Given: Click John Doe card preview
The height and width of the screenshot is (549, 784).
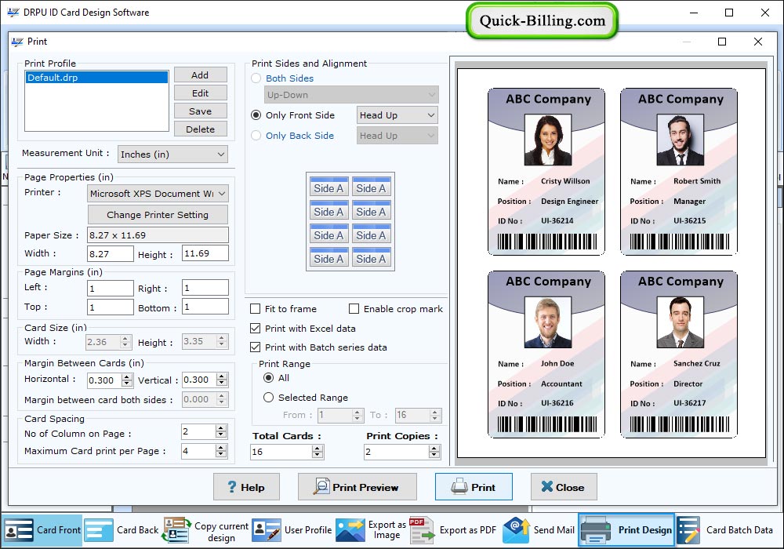Looking at the screenshot, I should 546,354.
